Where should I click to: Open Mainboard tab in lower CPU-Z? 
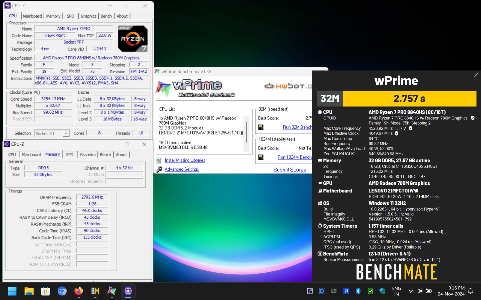coord(32,154)
